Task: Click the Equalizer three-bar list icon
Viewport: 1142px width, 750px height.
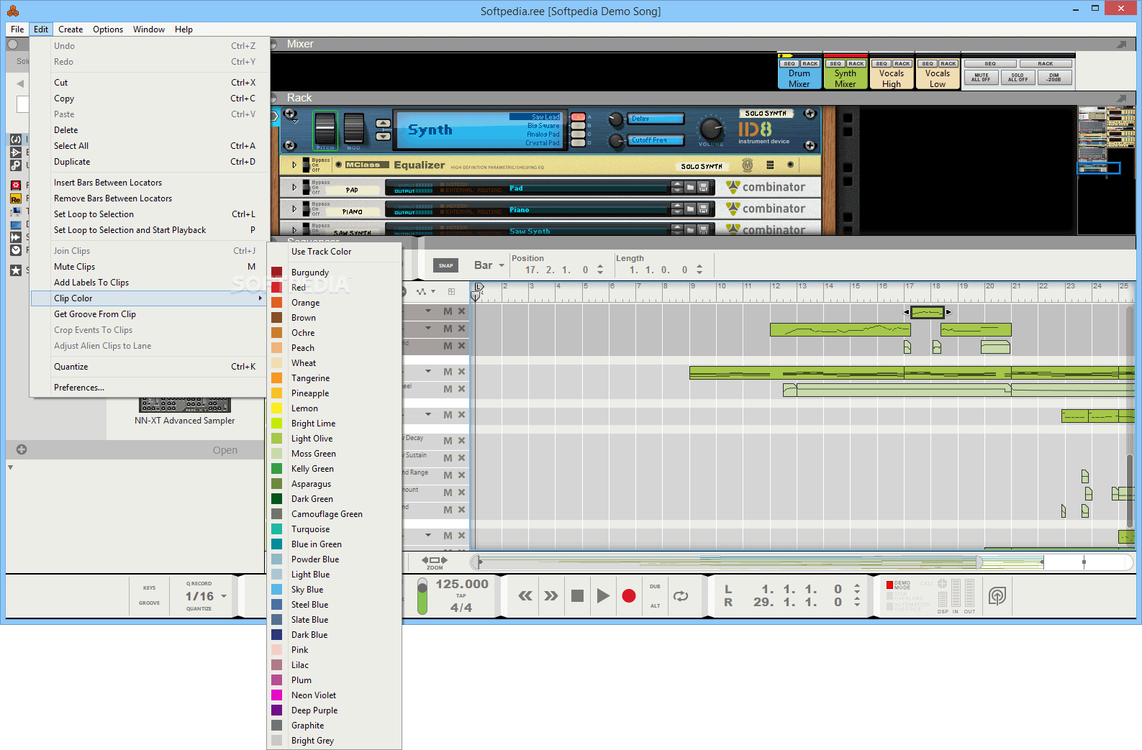Action: (x=770, y=165)
